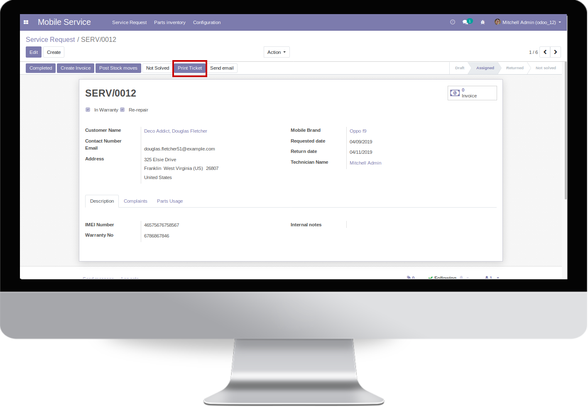Click Create Invoice button
Viewport: 588px width, 407px height.
tap(76, 68)
